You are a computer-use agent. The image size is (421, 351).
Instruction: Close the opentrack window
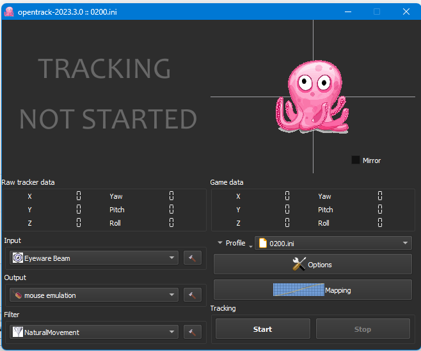coord(406,12)
